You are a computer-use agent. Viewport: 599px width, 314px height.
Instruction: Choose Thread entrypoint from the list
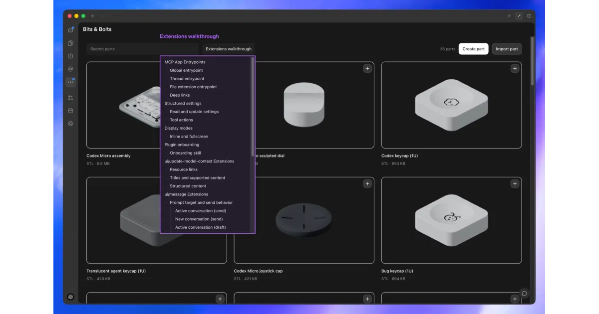coord(187,79)
